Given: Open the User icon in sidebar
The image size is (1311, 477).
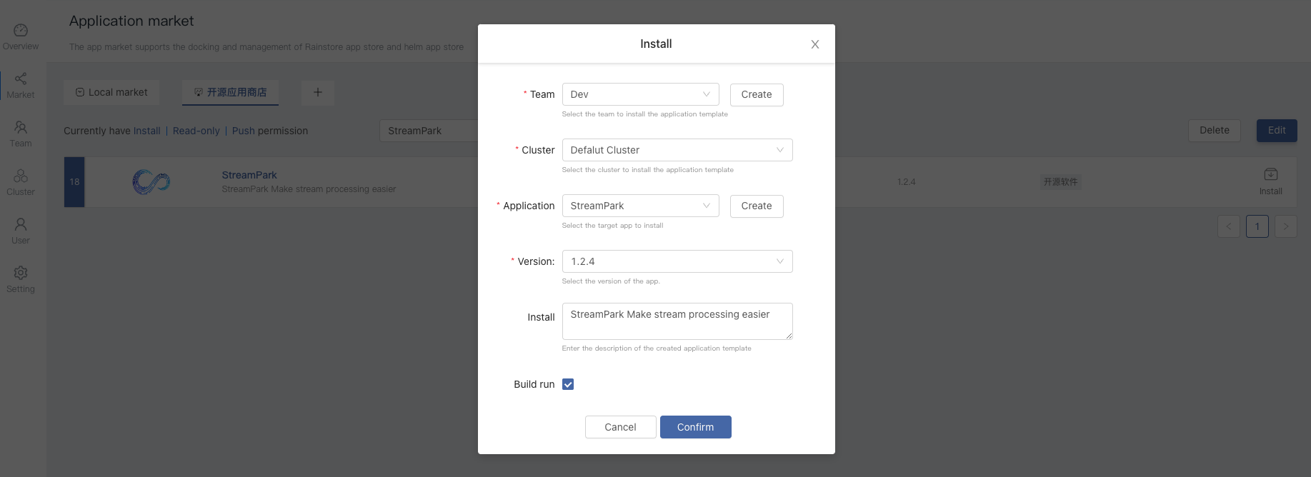Looking at the screenshot, I should tap(21, 224).
